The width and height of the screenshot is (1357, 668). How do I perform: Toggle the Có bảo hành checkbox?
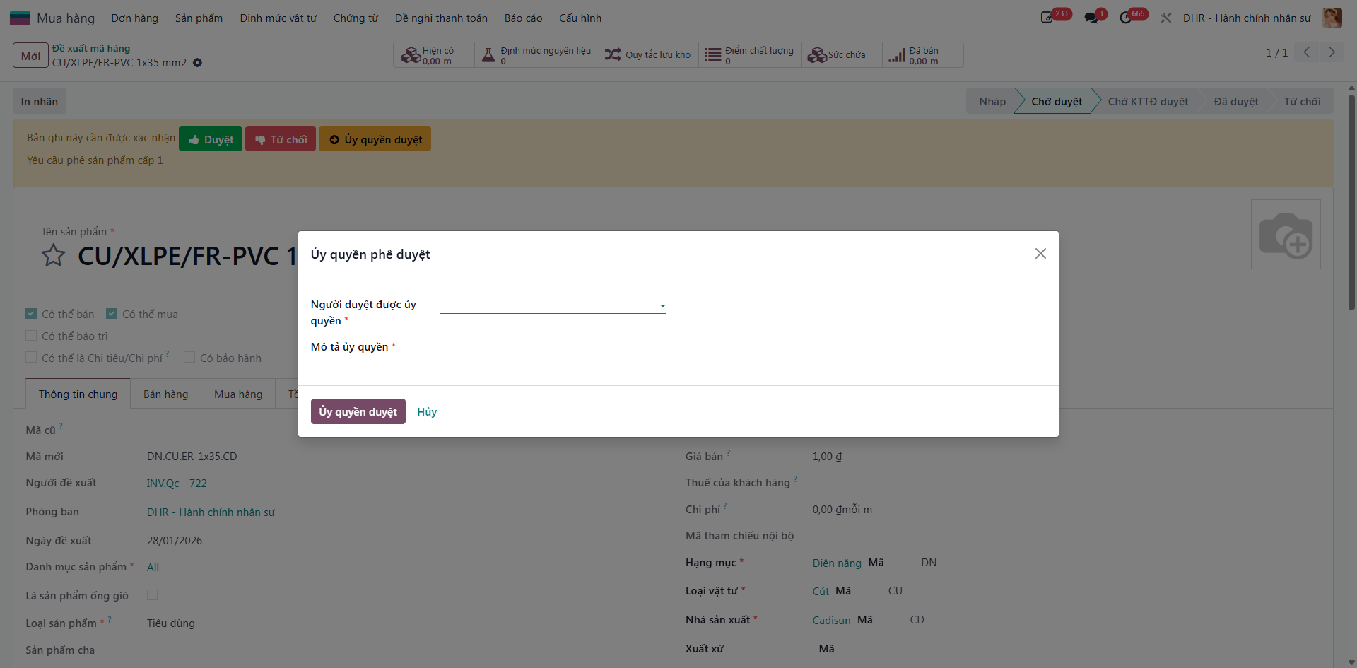(189, 357)
